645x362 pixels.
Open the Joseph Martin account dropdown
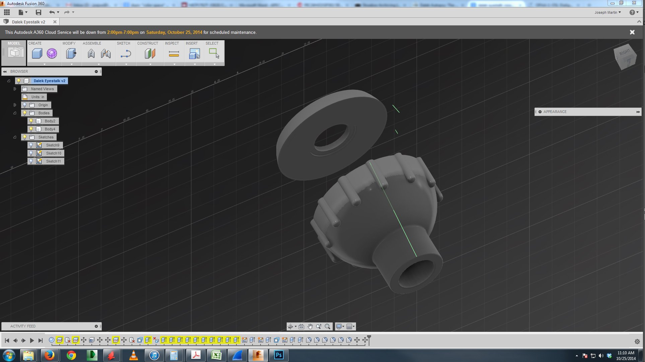click(608, 12)
